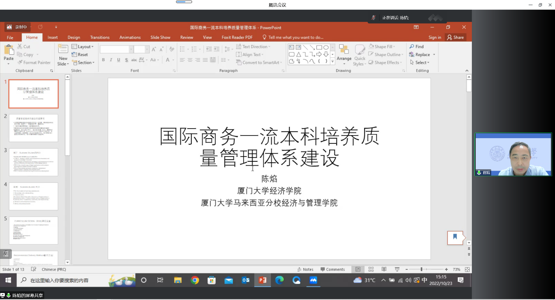555x300 pixels.
Task: Expand the Layout dropdown
Action: point(82,47)
